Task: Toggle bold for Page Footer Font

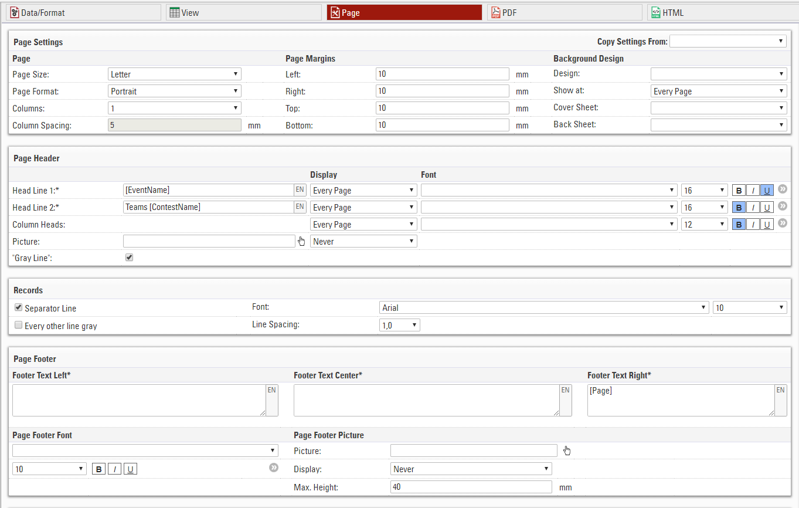Action: (x=98, y=469)
